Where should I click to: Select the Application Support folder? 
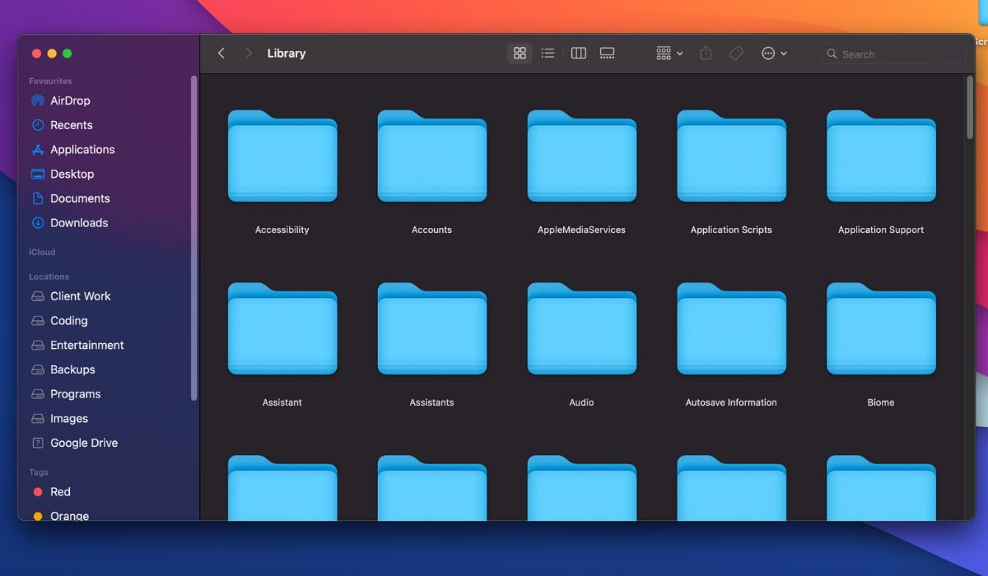click(x=881, y=156)
